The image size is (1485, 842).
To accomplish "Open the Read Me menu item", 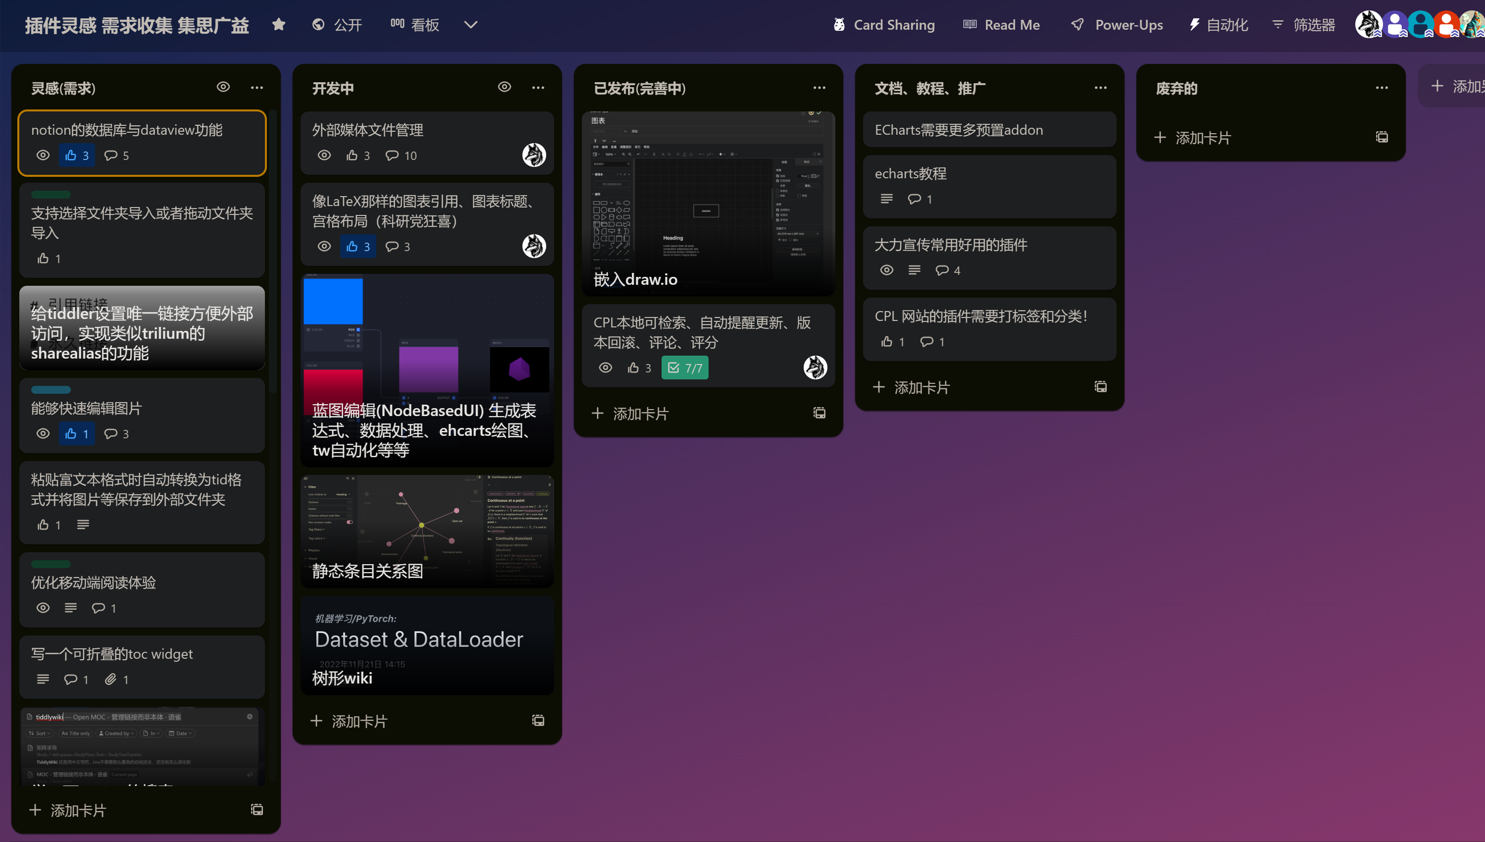I will click(1002, 25).
